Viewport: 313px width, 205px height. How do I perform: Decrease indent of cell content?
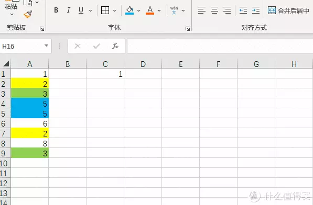click(x=243, y=10)
